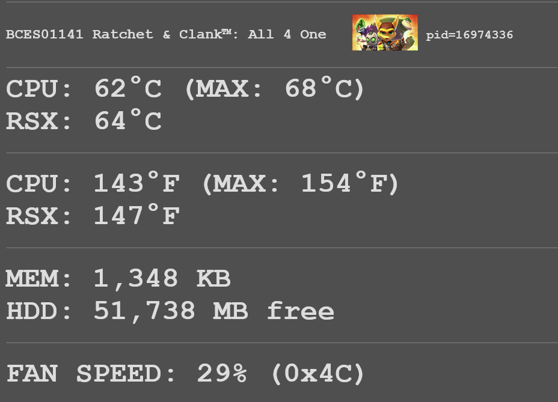The height and width of the screenshot is (402, 558).
Task: Click the CPU: 143°F Fahrenheit reading
Action: point(93,183)
